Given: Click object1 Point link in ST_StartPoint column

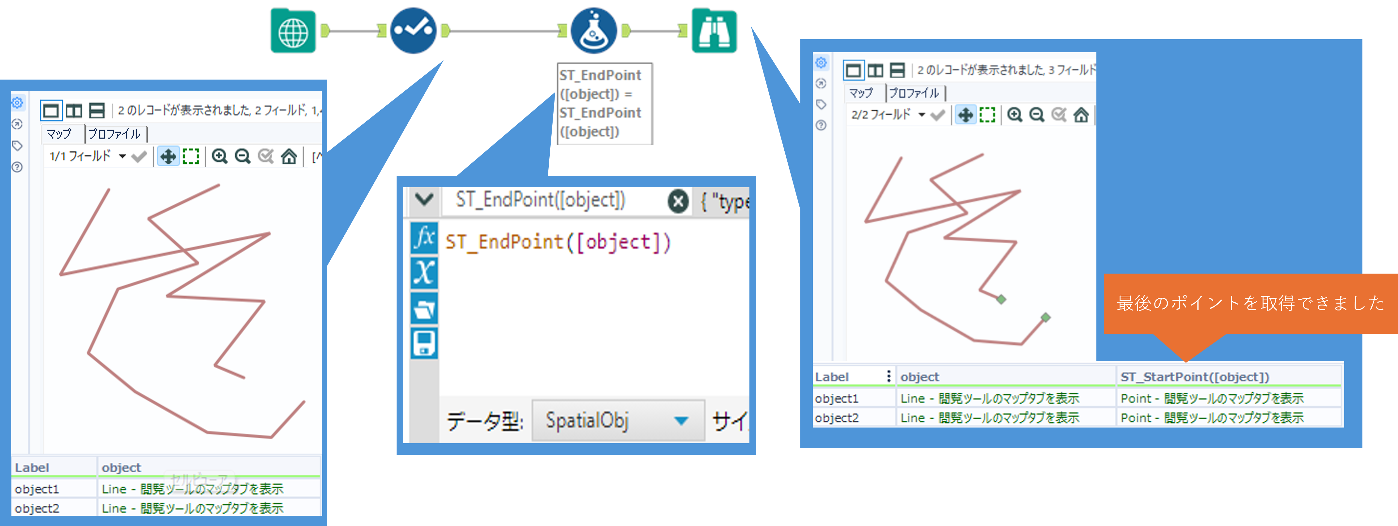Looking at the screenshot, I should [1211, 398].
